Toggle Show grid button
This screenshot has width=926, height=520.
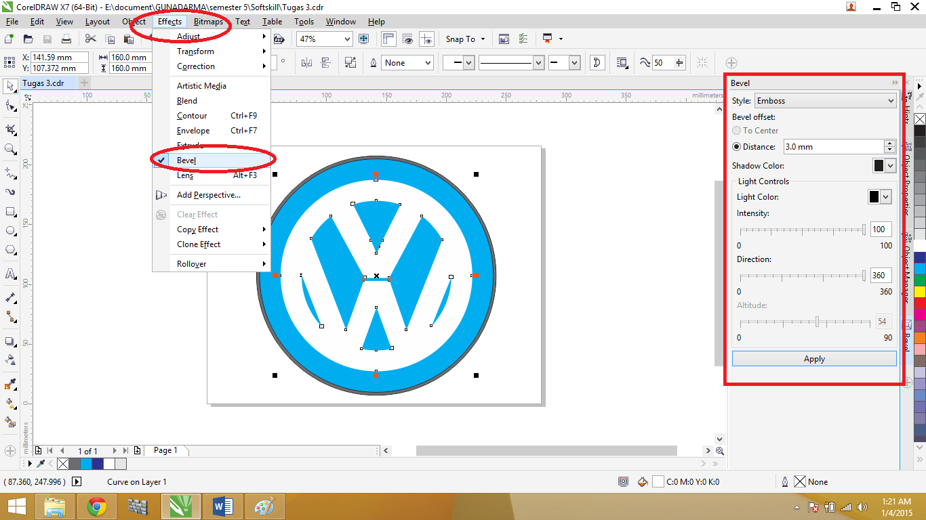[407, 39]
